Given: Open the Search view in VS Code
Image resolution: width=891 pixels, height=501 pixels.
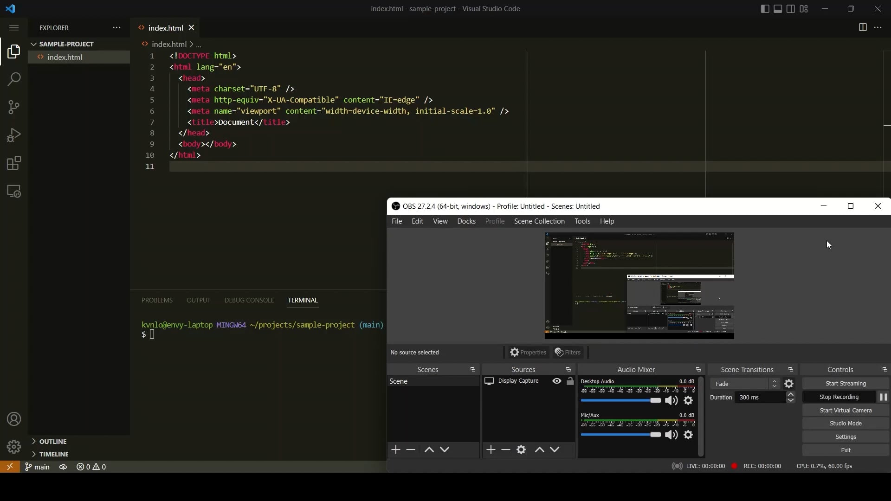Looking at the screenshot, I should point(14,79).
